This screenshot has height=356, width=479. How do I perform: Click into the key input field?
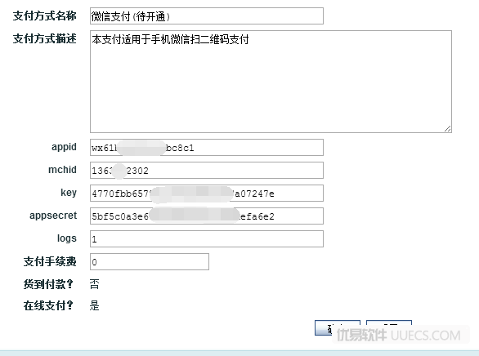[x=207, y=193]
